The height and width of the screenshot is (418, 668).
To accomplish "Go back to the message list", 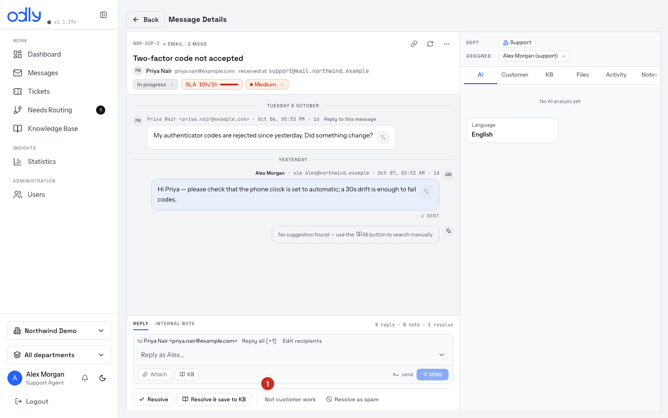I will 146,20.
